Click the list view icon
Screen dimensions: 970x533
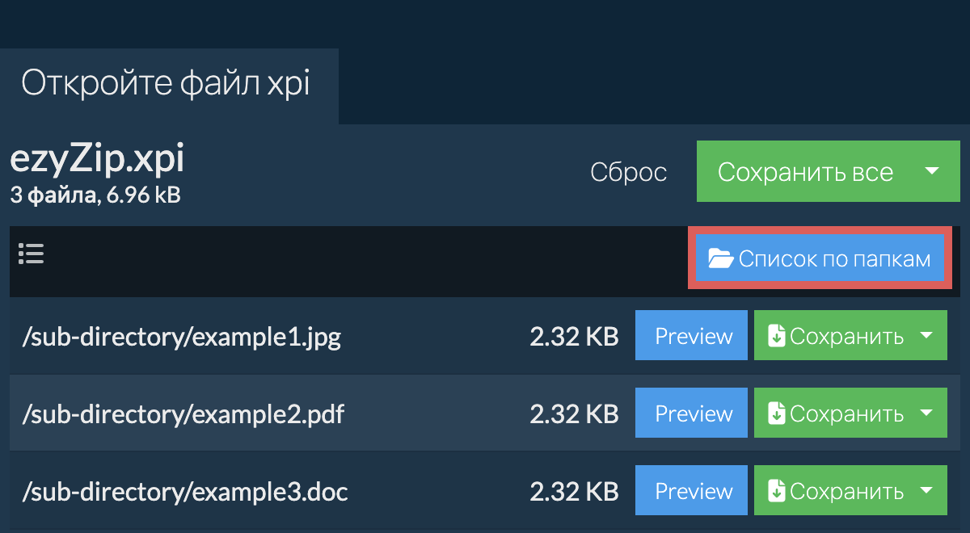pyautogui.click(x=31, y=254)
